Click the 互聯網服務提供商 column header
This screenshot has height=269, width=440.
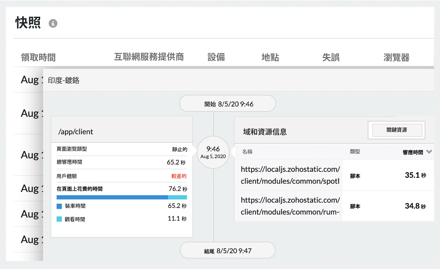[x=149, y=57]
